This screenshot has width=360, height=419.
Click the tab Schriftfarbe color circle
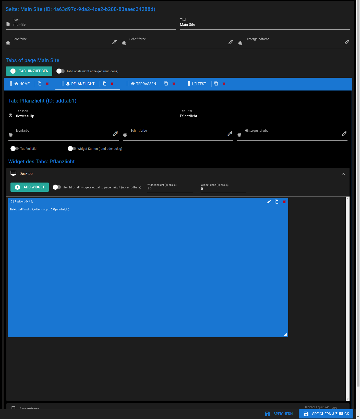[125, 135]
